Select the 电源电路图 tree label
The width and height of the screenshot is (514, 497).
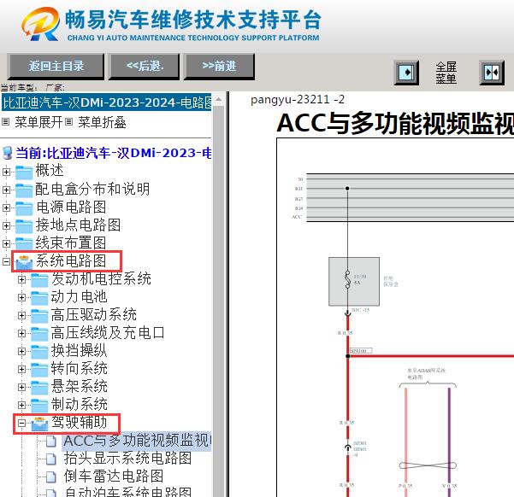coord(71,207)
